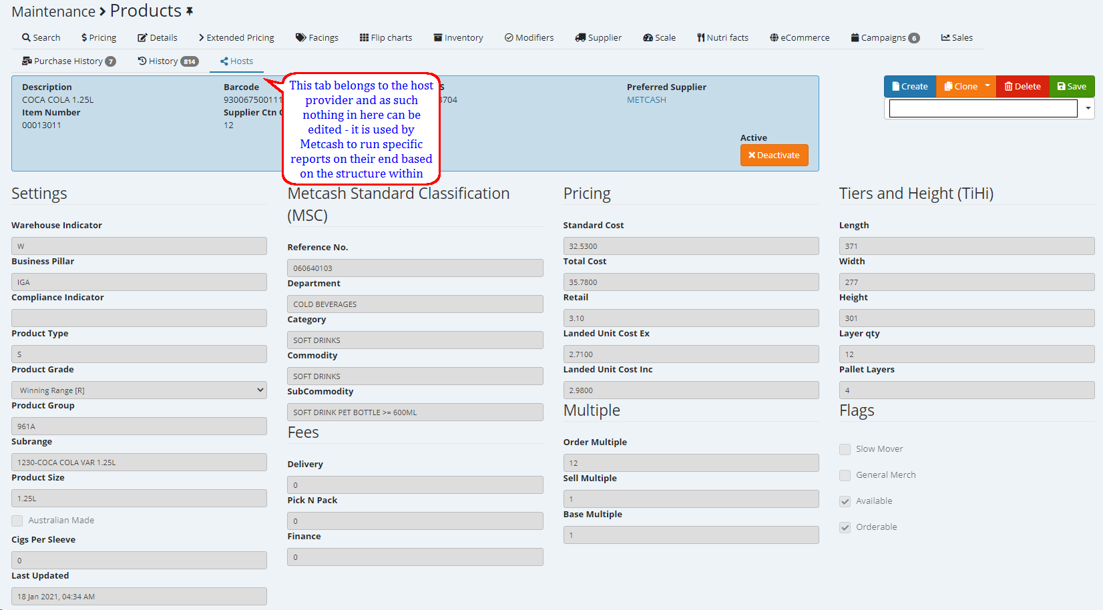Toggle the Australian Made checkbox
Viewport: 1103px width, 610px height.
(17, 521)
